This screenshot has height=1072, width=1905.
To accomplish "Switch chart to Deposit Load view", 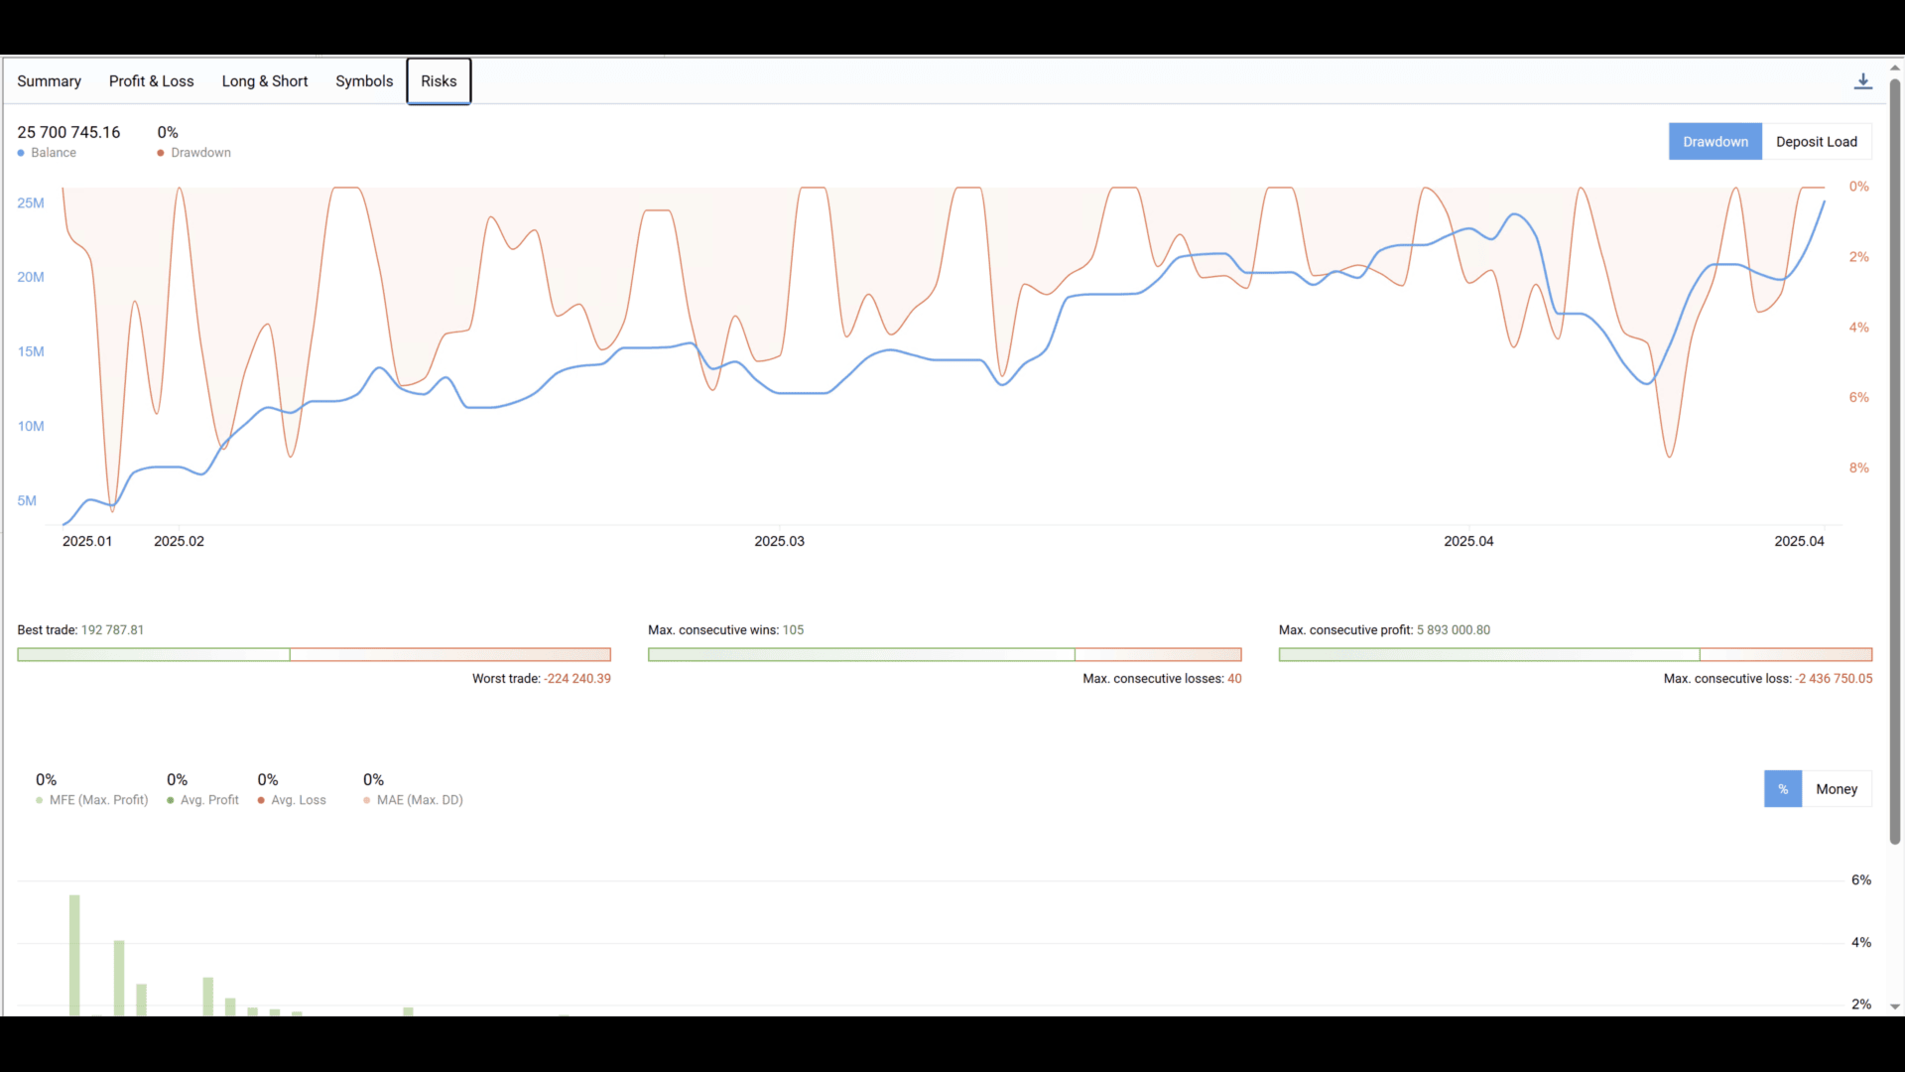I will pyautogui.click(x=1816, y=142).
